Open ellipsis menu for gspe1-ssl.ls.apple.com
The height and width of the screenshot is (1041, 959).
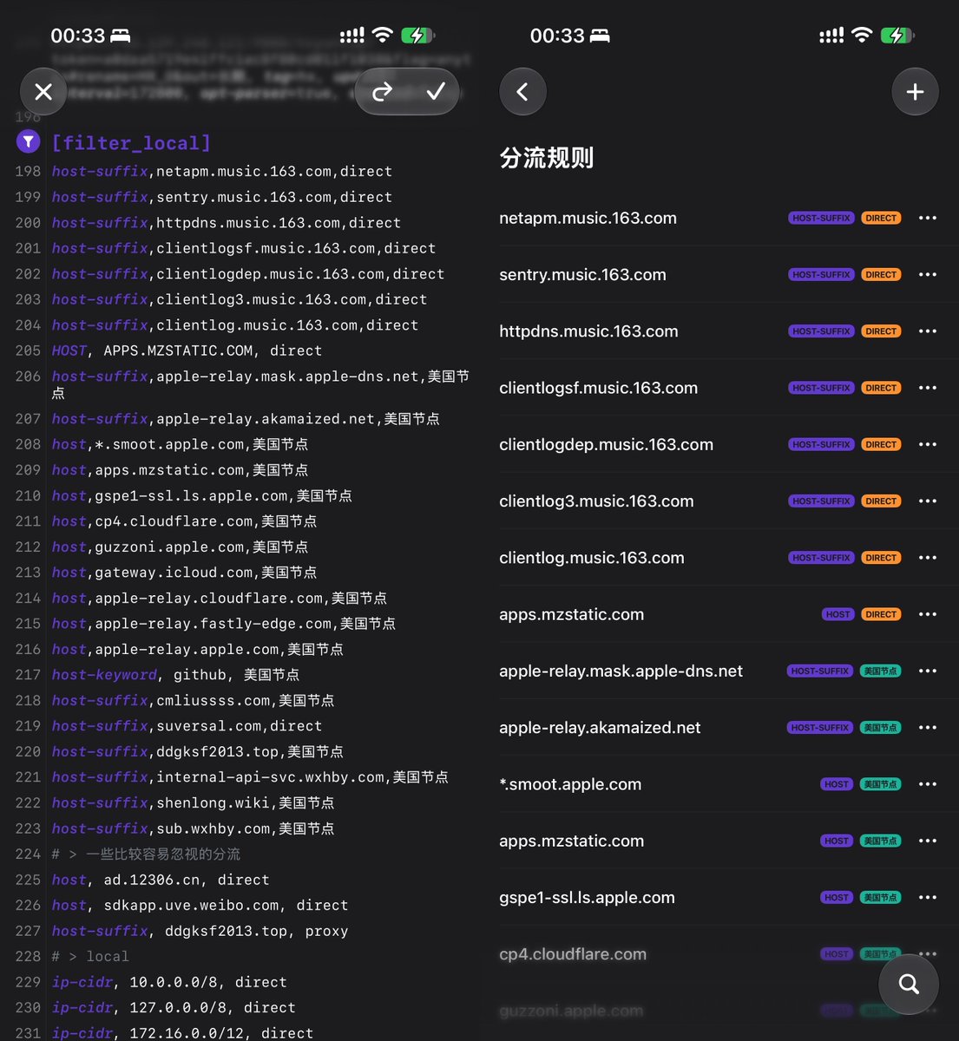(928, 897)
